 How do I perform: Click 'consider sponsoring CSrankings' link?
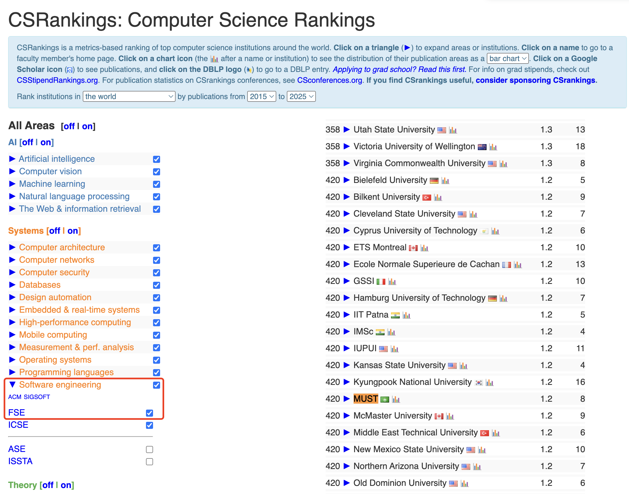coord(536,80)
